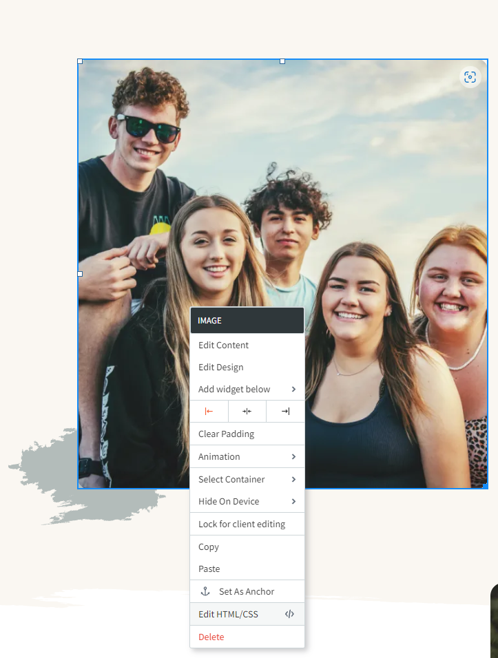Select the align left icon
This screenshot has height=658, width=498.
coord(209,412)
